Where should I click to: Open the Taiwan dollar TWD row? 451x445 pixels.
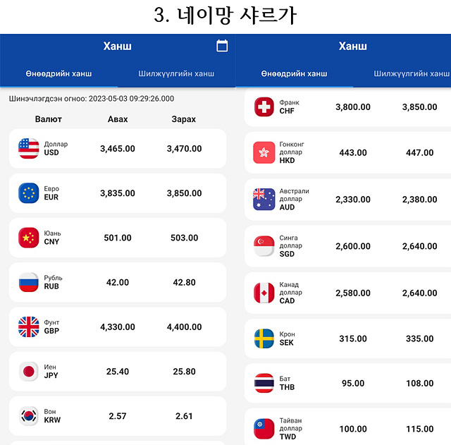347,427
